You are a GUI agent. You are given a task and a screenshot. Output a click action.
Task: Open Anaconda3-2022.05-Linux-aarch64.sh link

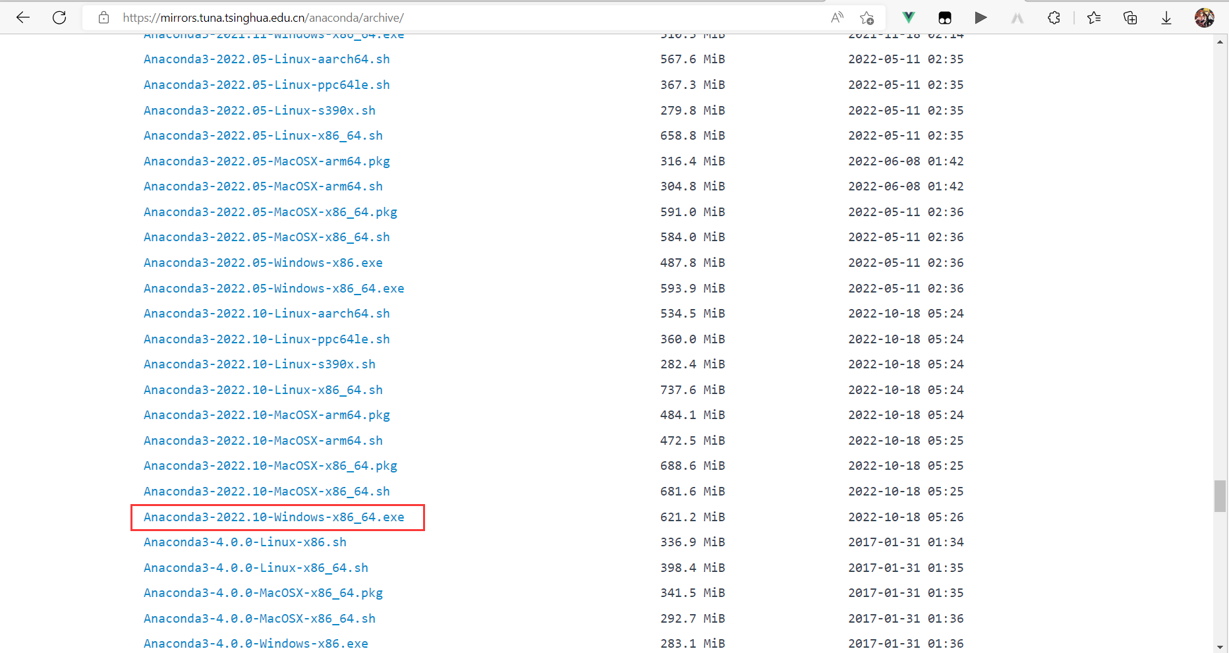coord(266,59)
